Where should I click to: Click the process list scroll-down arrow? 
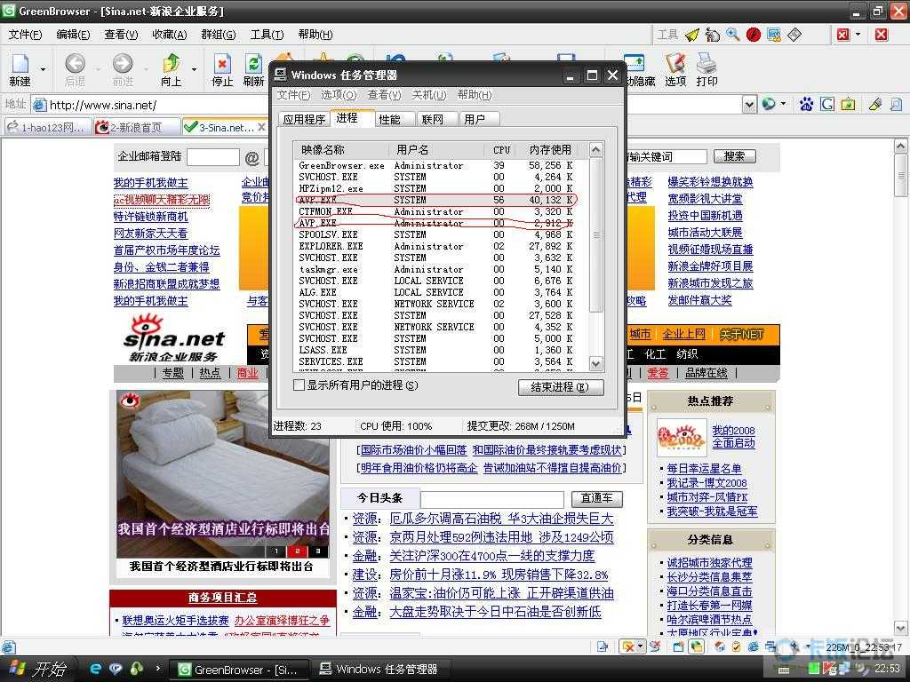click(x=595, y=363)
